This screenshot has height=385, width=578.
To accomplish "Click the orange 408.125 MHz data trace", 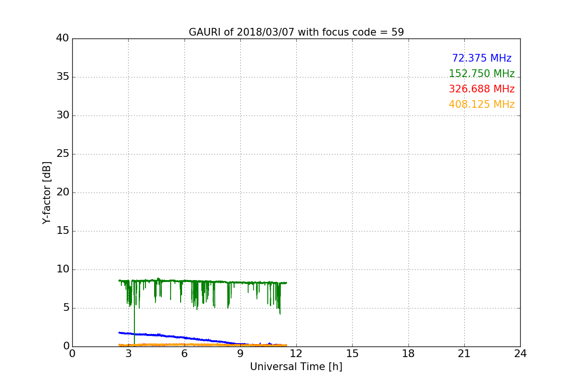I will [x=202, y=345].
